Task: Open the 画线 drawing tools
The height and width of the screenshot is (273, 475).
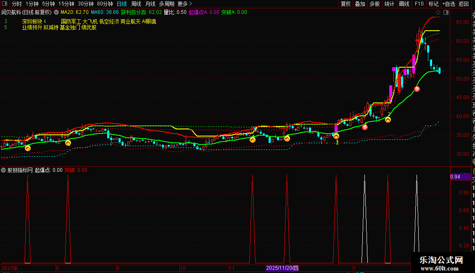Action: 404,4
